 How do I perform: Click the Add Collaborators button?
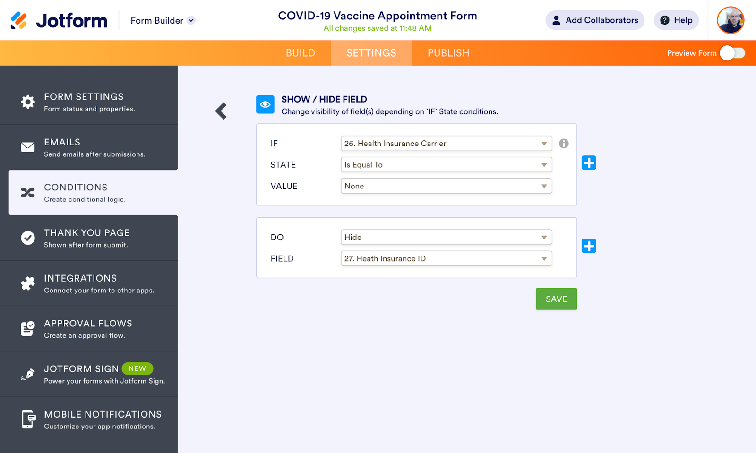coord(595,20)
